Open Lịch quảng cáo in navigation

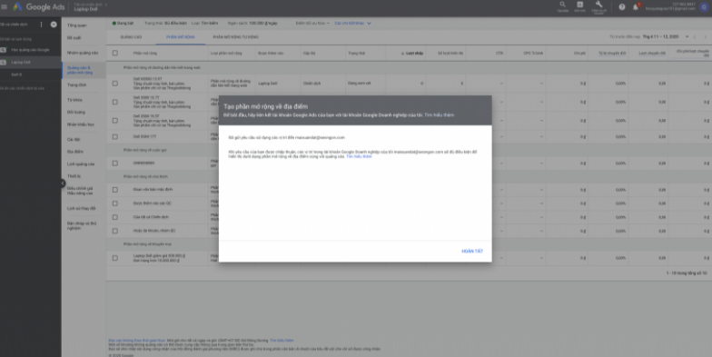click(x=81, y=164)
